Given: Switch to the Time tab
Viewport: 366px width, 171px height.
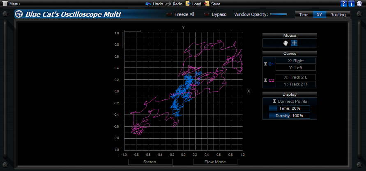Looking at the screenshot, I should tap(304, 15).
